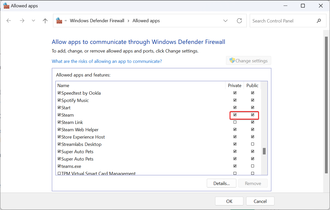This screenshot has height=210, width=330.
Task: Select the Allowed apps breadcrumb
Action: pos(146,21)
